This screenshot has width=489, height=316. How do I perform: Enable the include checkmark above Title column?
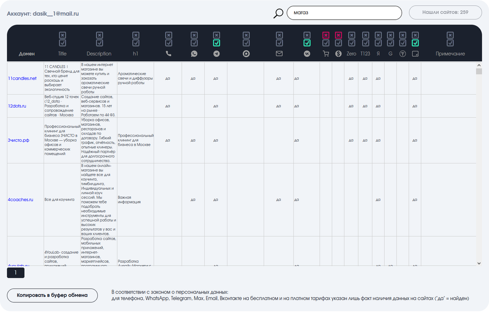click(x=63, y=43)
